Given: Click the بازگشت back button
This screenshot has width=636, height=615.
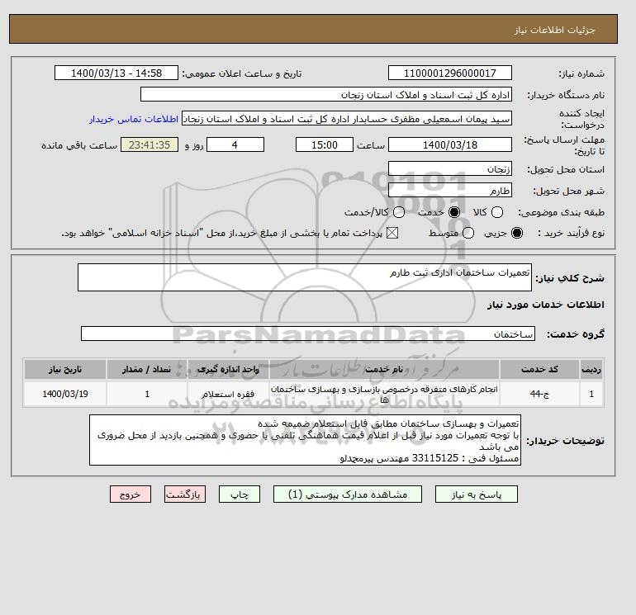Looking at the screenshot, I should [185, 494].
